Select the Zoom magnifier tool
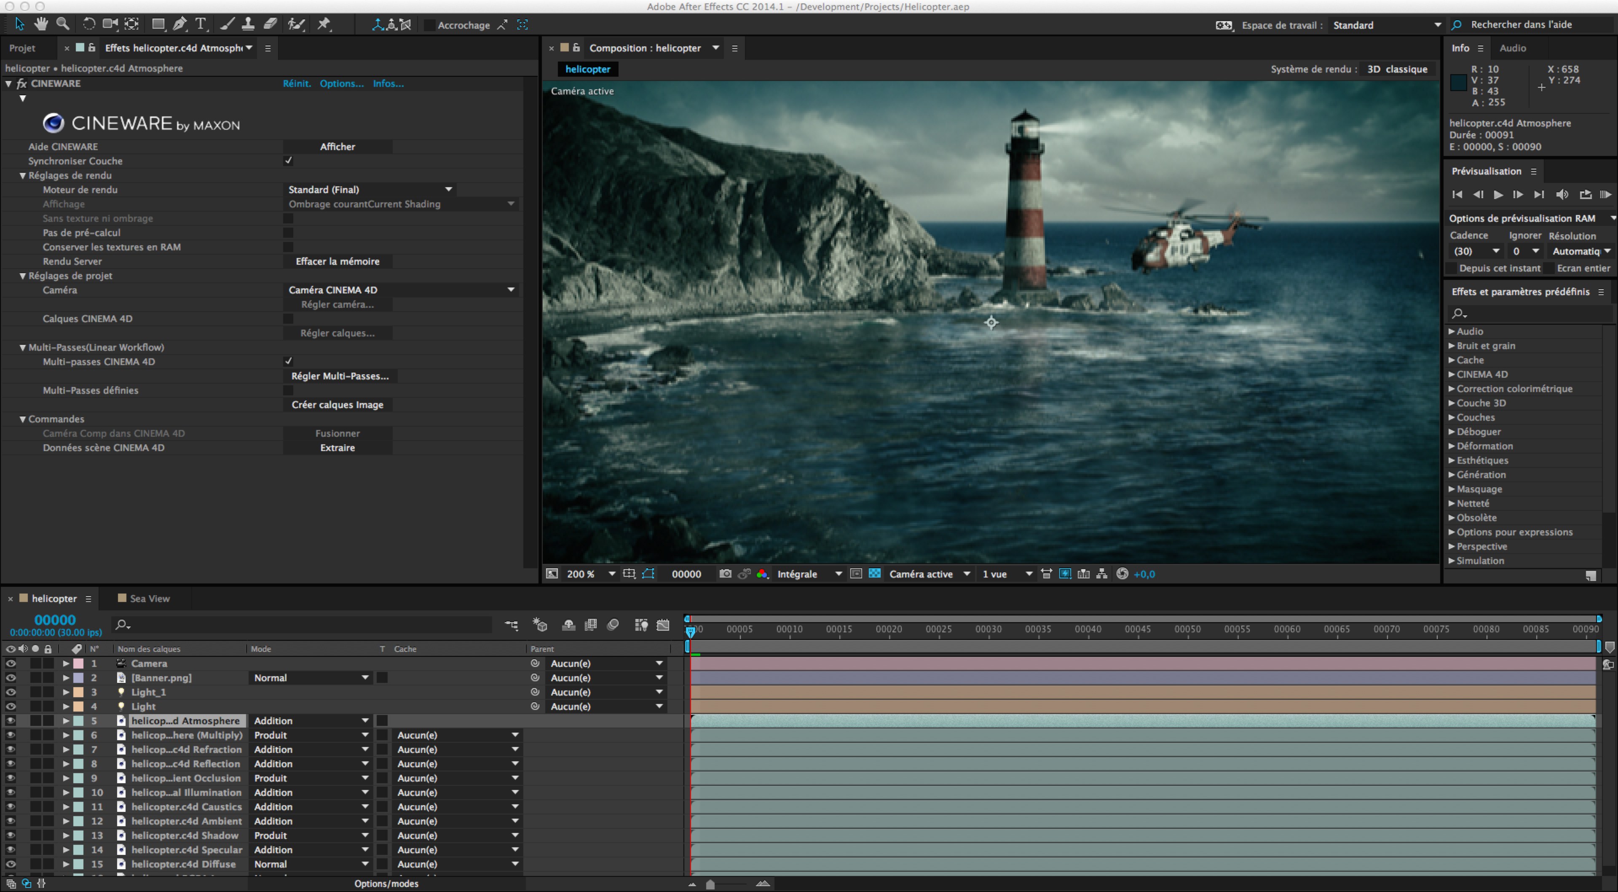1618x892 pixels. click(63, 24)
